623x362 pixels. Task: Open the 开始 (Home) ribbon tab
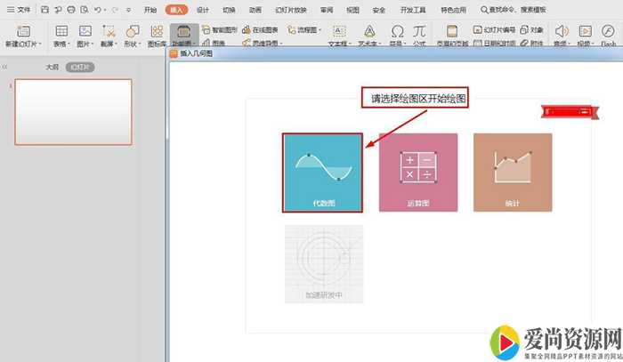[x=150, y=9]
